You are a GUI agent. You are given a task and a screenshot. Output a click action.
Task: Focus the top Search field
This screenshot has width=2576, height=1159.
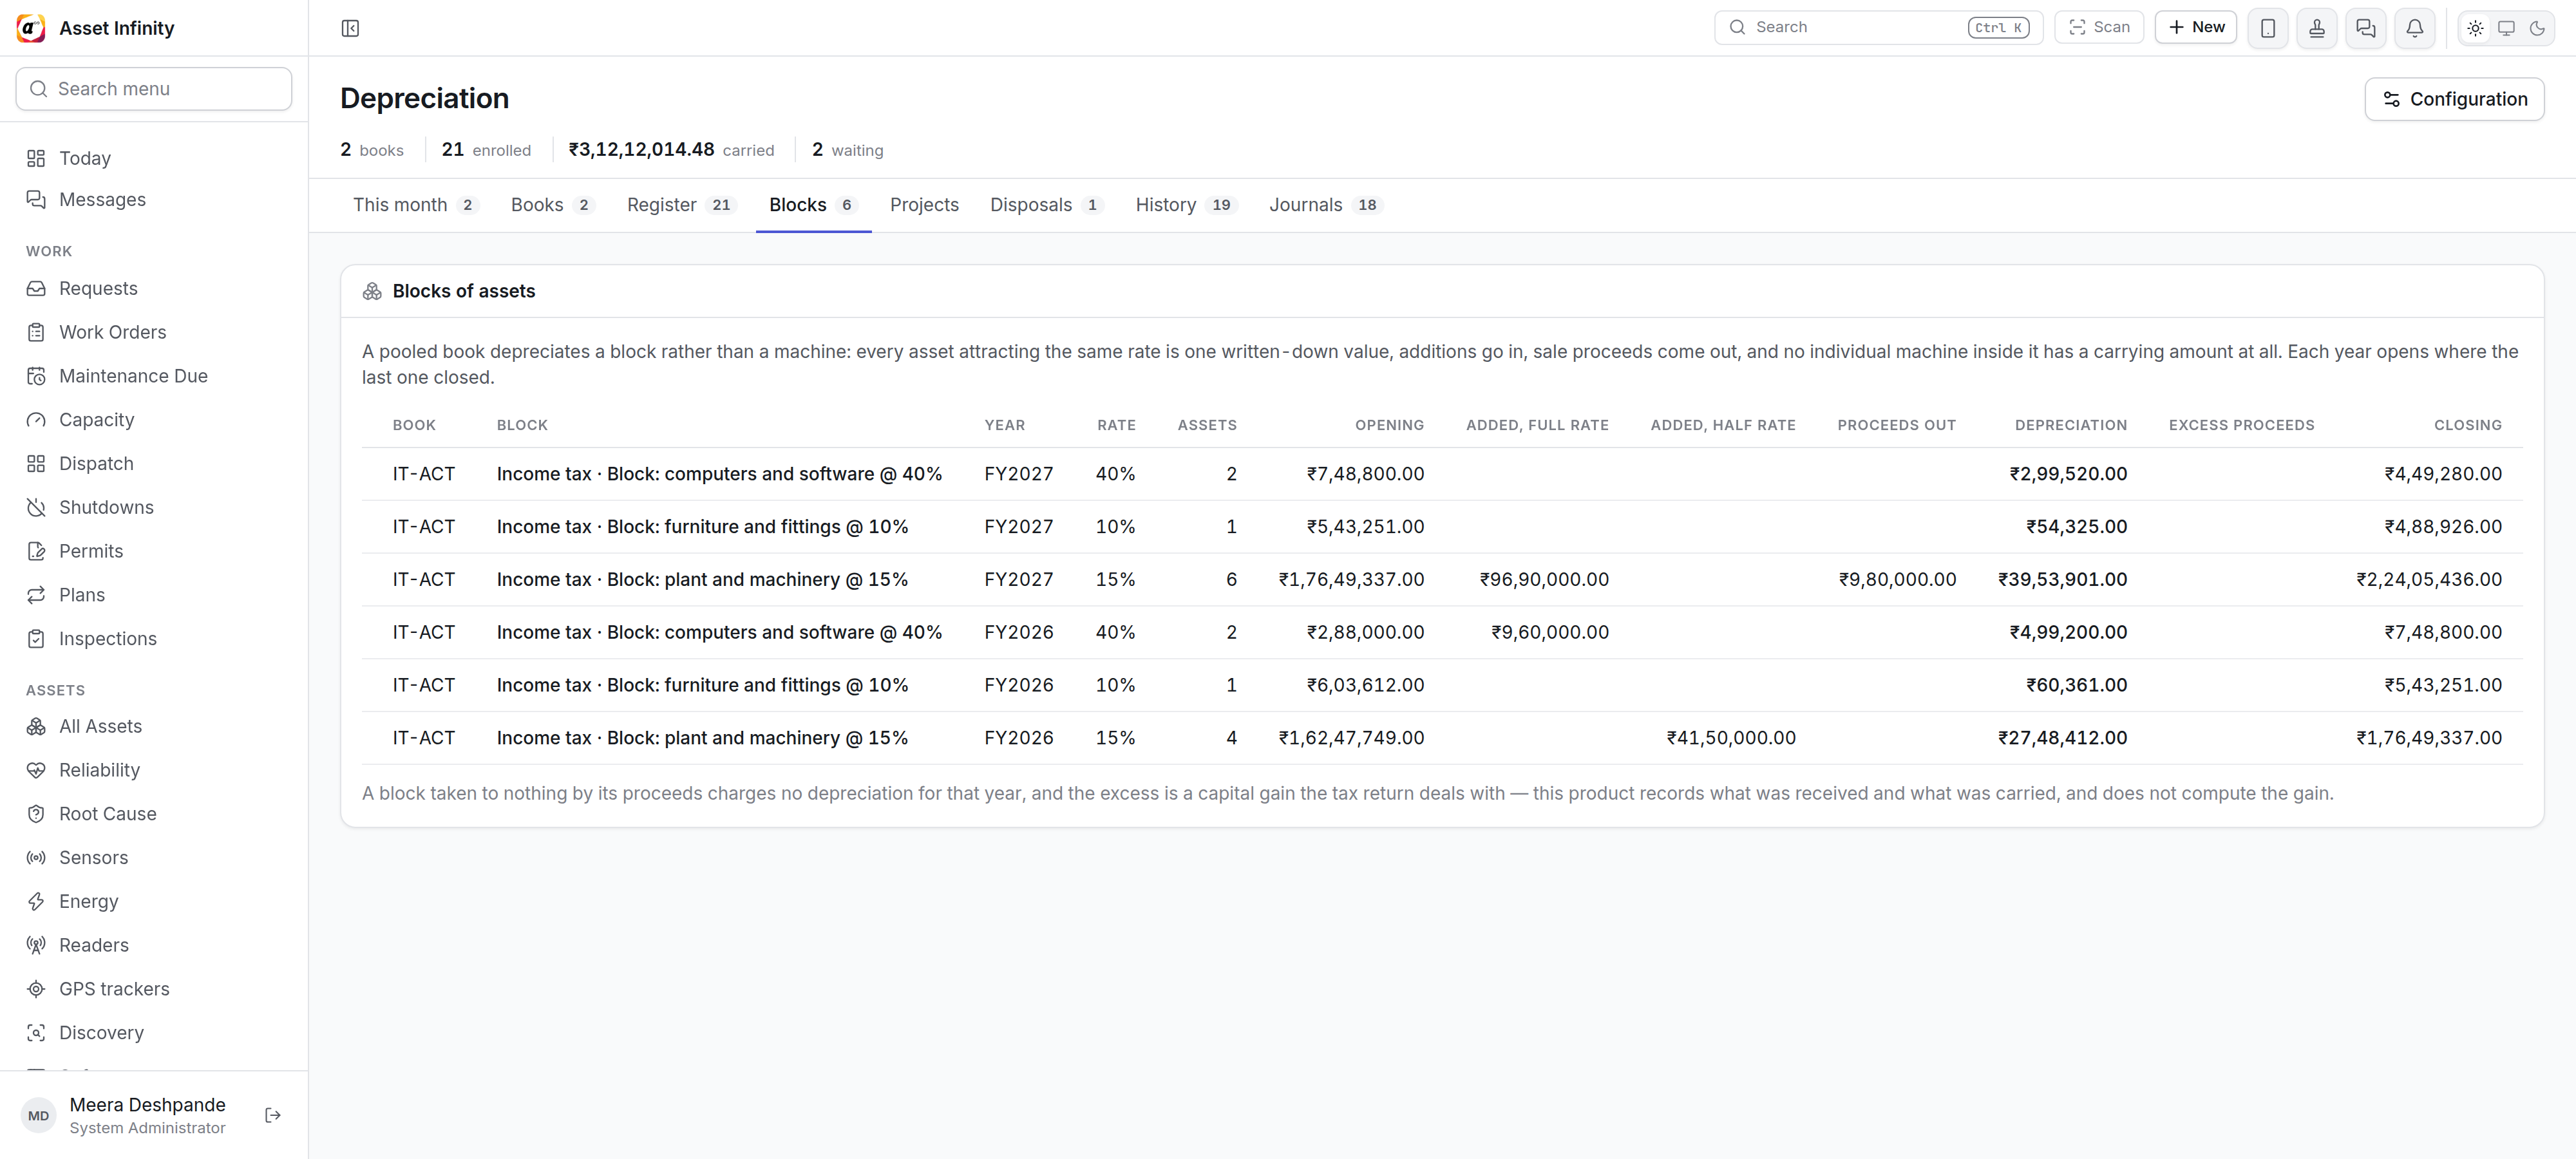1878,27
